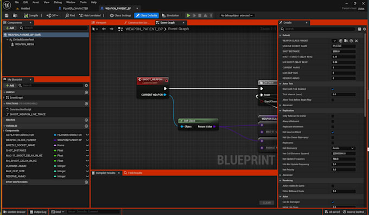Enable Allow Tick Before Begin Play

tap(333, 100)
